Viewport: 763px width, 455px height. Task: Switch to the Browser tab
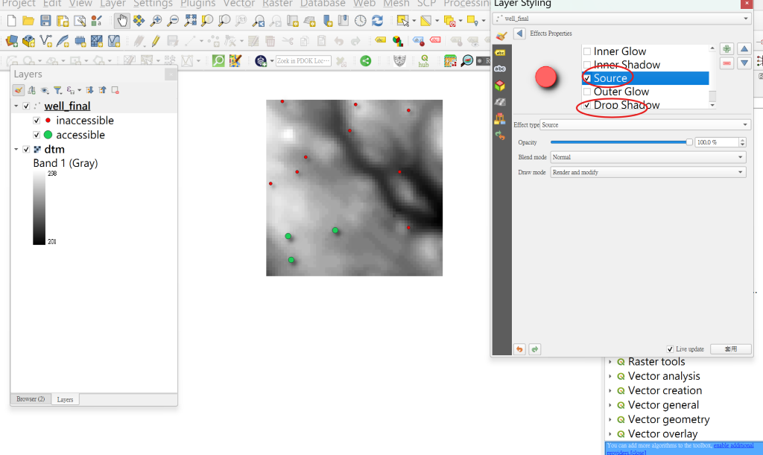(29, 399)
